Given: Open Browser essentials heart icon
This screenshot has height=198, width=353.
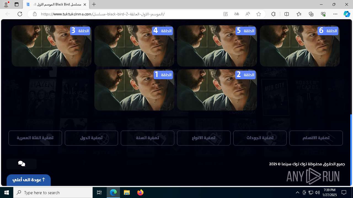Looking at the screenshot, I should pos(323,14).
